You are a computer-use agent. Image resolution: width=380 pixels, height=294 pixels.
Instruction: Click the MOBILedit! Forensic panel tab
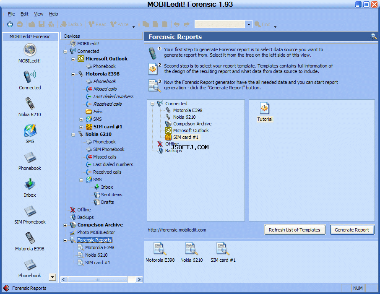click(30, 36)
